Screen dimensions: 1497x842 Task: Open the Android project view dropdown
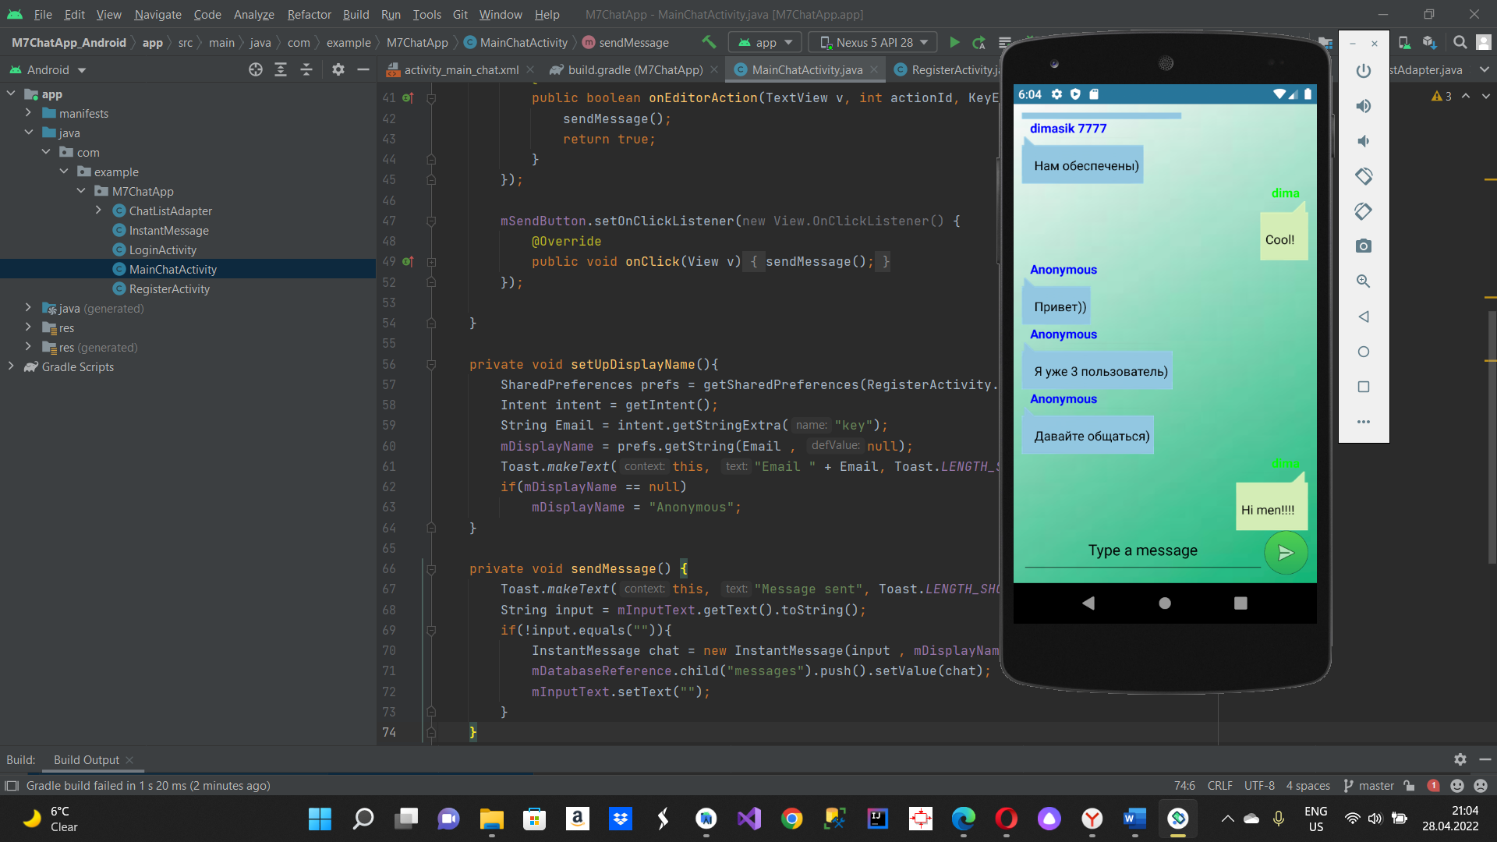point(48,70)
